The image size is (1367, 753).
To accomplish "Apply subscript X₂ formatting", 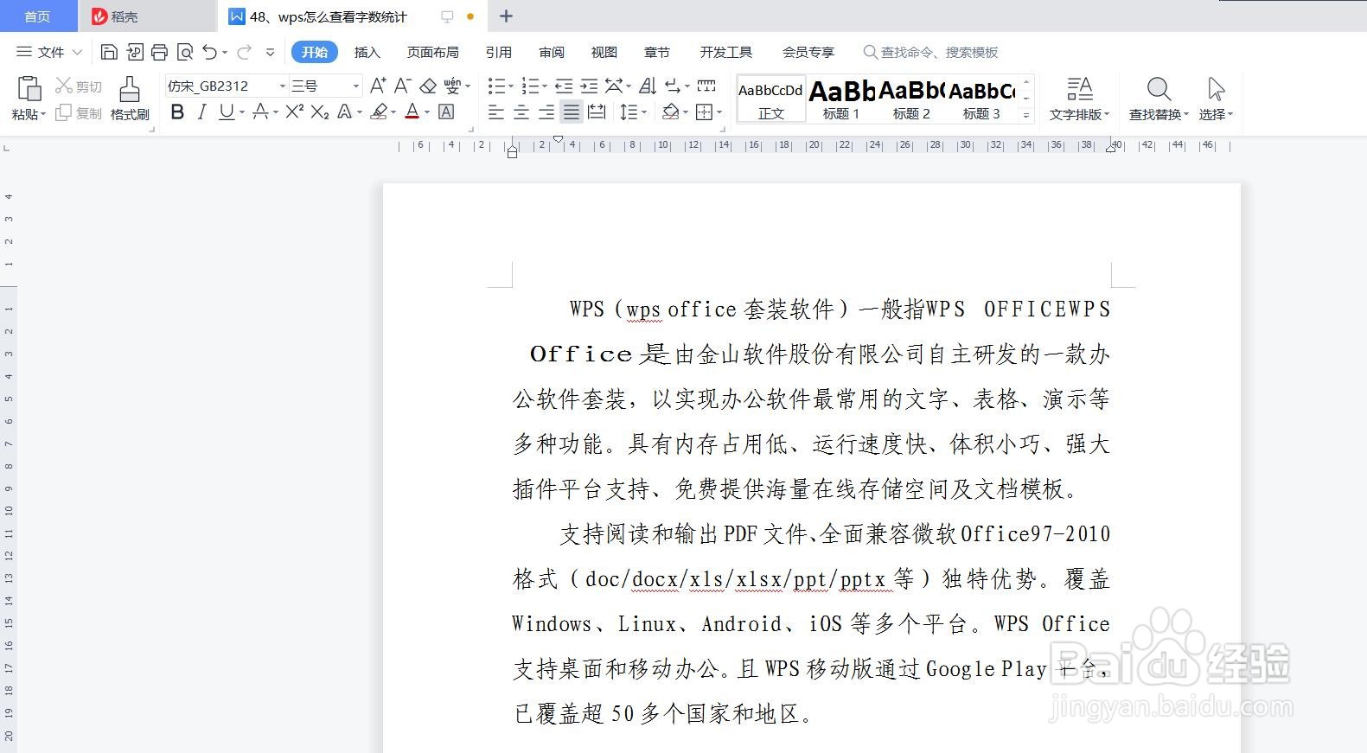I will [320, 112].
